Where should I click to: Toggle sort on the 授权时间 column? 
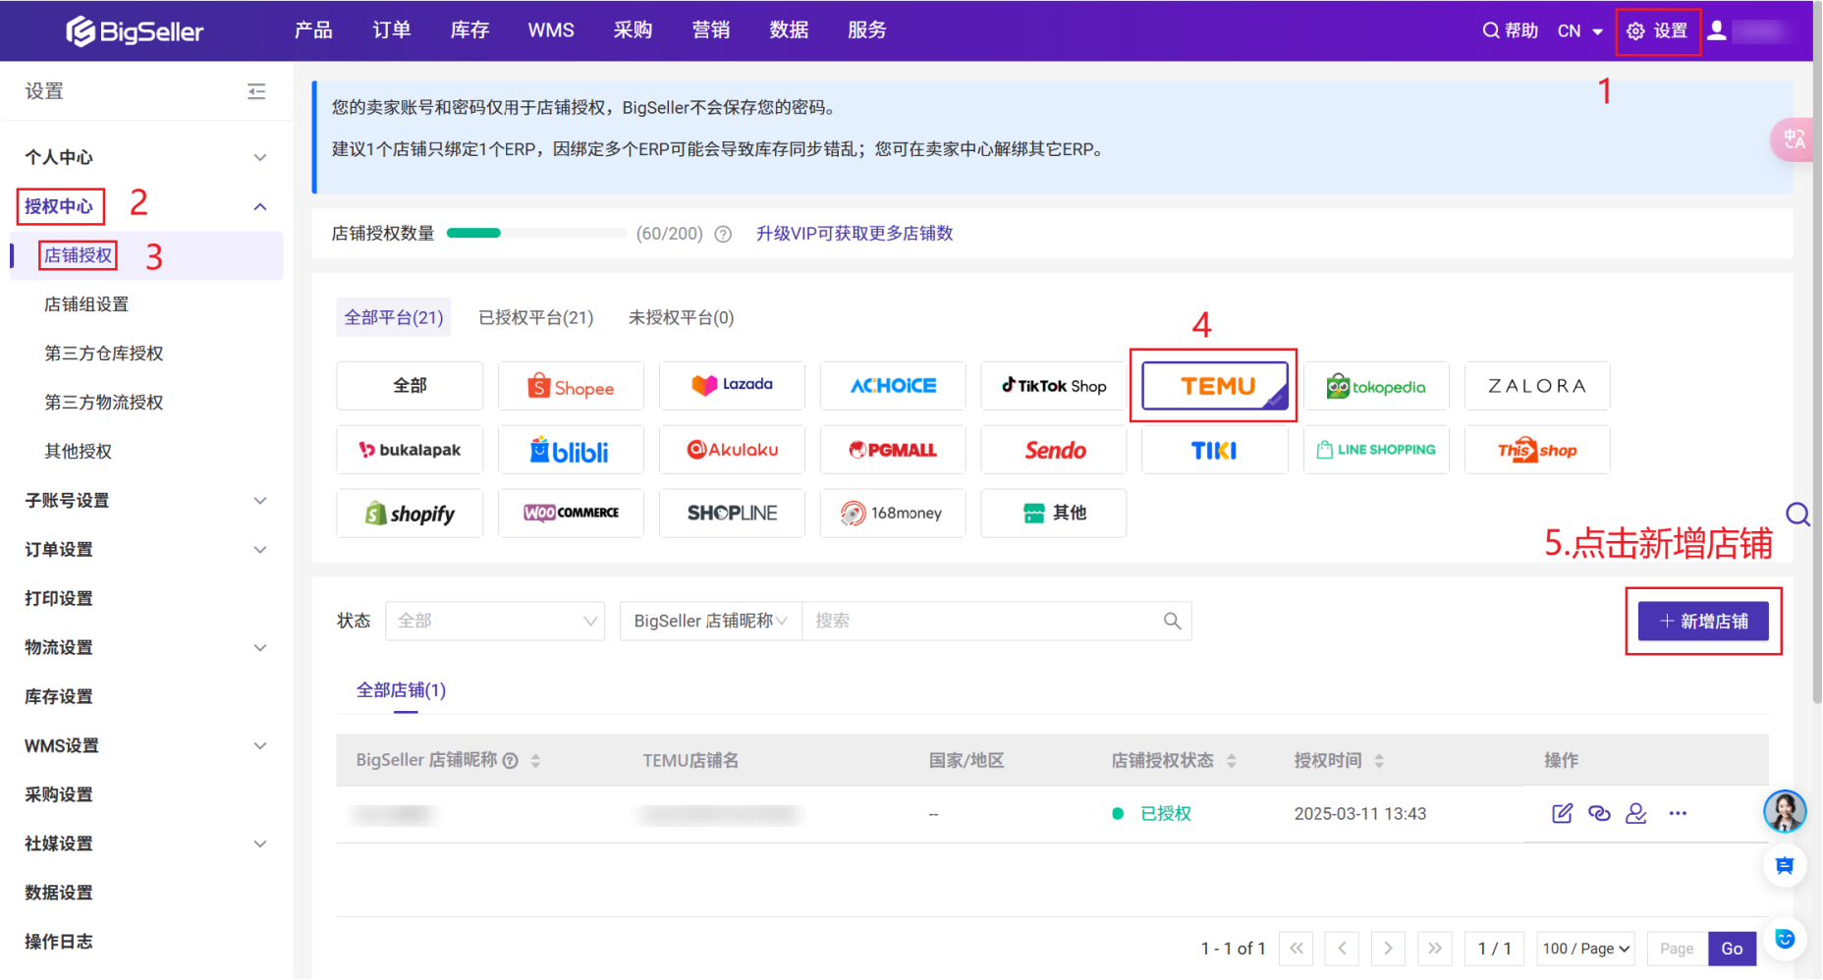click(x=1379, y=761)
